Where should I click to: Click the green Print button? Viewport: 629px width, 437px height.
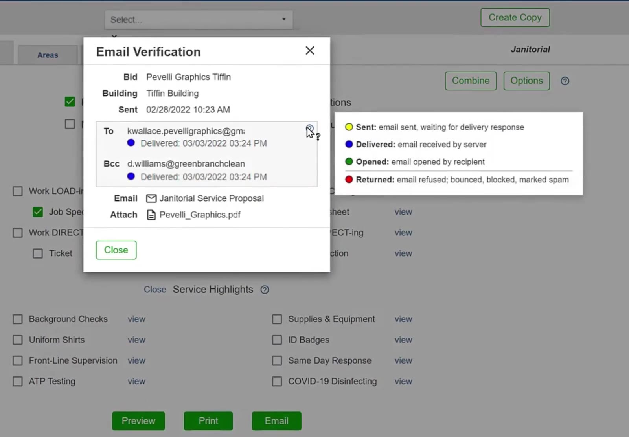tap(208, 421)
